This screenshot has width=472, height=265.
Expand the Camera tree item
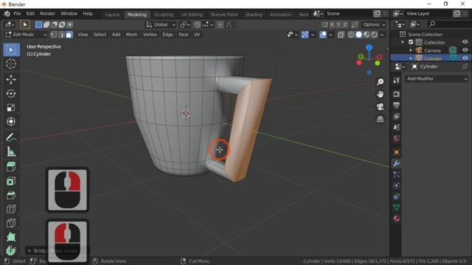tap(411, 50)
